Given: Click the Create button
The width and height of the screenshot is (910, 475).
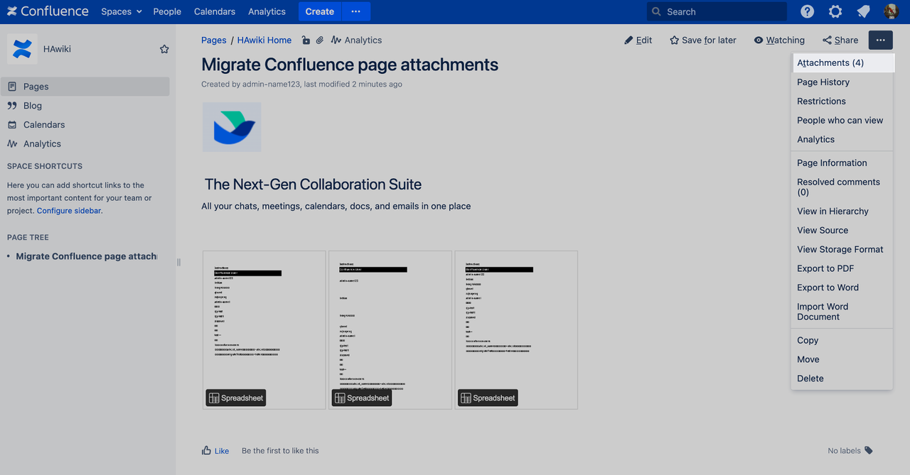Looking at the screenshot, I should 319,11.
